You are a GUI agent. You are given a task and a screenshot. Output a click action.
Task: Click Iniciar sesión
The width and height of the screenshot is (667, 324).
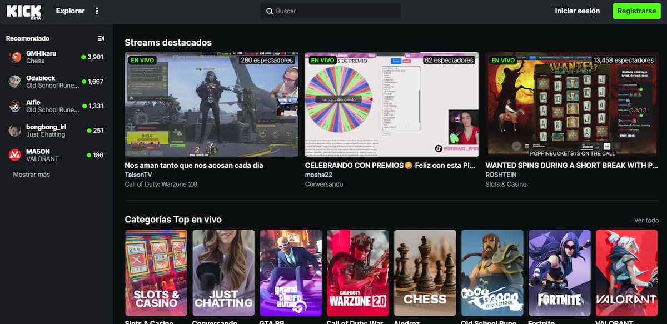pyautogui.click(x=578, y=11)
